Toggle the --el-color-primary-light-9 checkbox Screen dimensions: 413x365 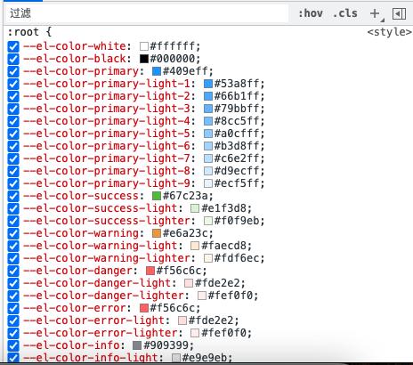(13, 183)
